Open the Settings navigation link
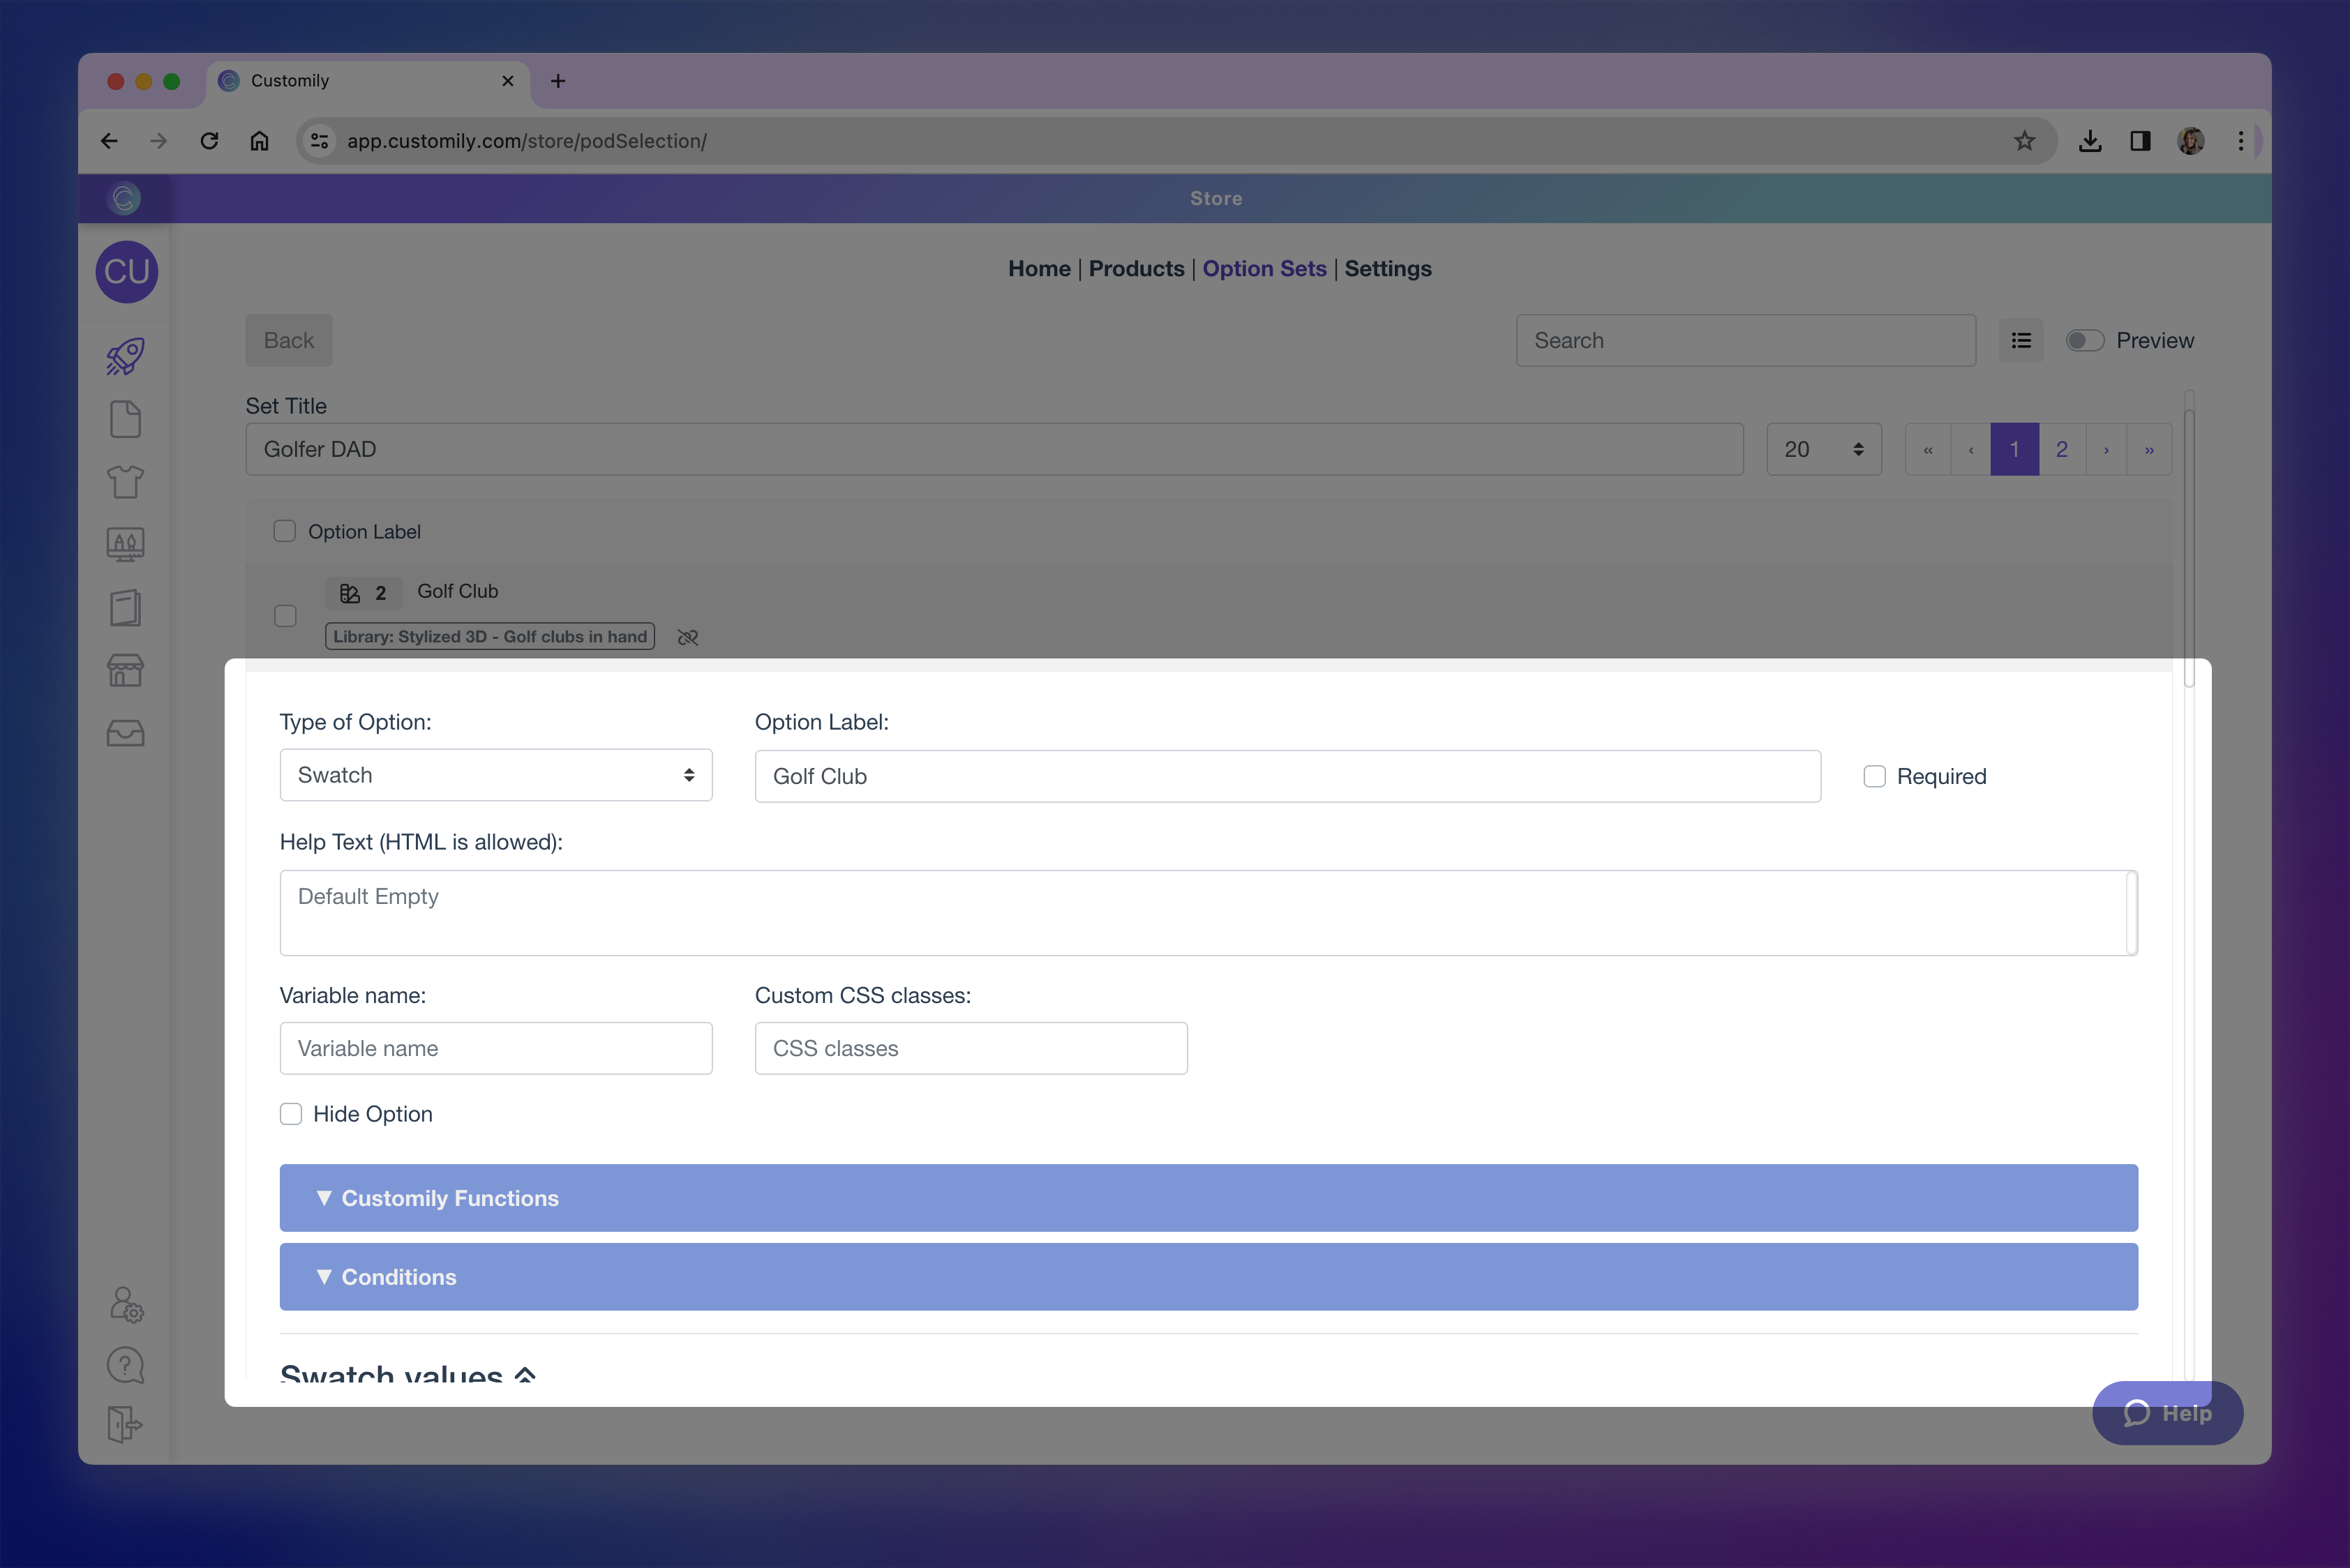The height and width of the screenshot is (1568, 2350). coord(1388,268)
